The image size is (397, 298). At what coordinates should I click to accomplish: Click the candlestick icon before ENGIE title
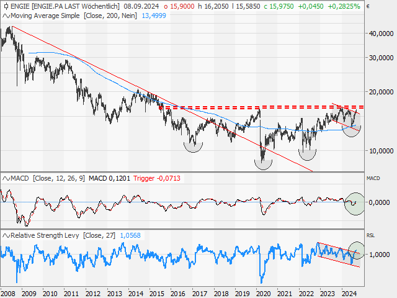click(x=6, y=6)
